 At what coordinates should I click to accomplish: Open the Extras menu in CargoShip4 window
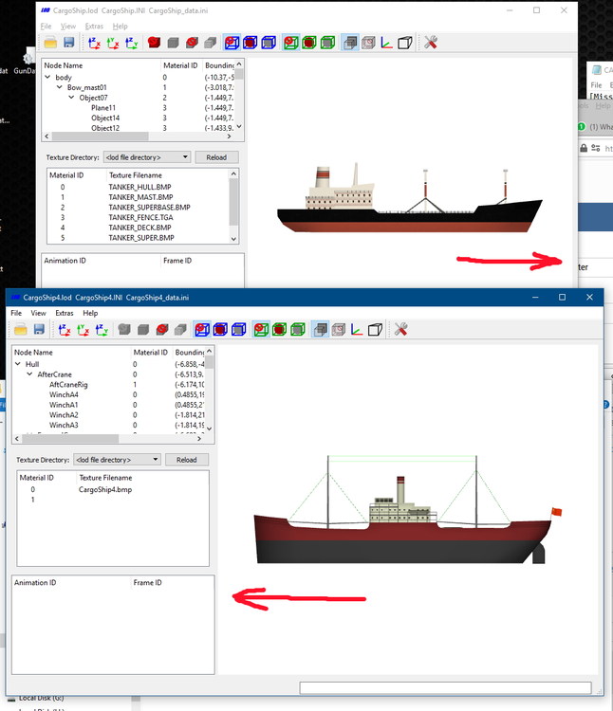64,313
